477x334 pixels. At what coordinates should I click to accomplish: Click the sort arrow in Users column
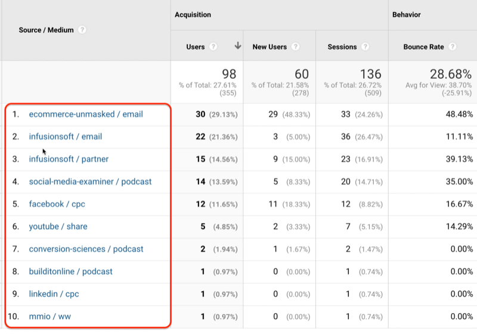(238, 46)
